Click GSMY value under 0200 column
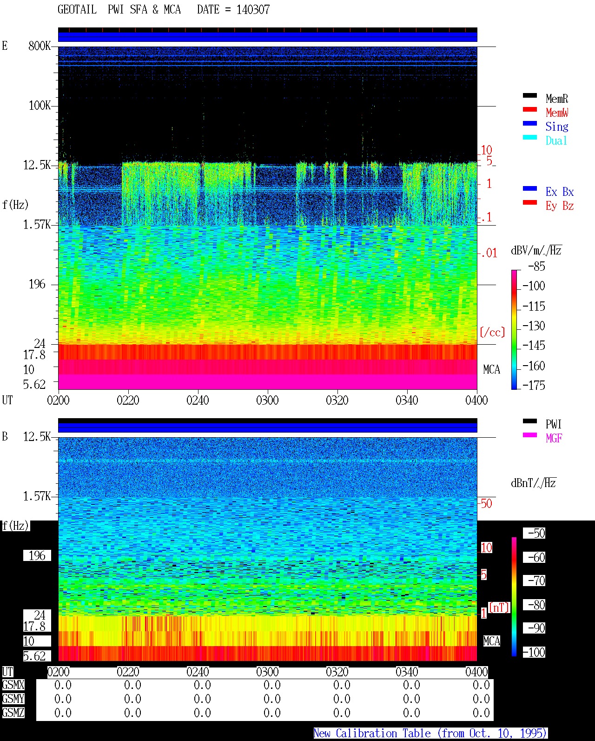This screenshot has height=741, width=595. point(63,699)
